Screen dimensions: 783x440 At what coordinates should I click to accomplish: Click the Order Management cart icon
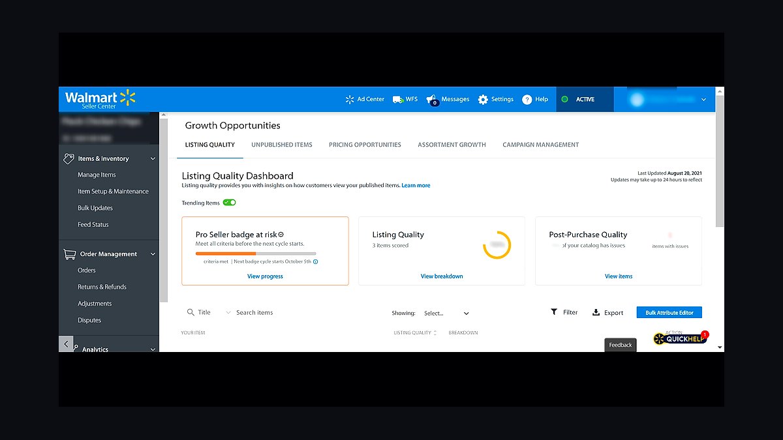[69, 254]
